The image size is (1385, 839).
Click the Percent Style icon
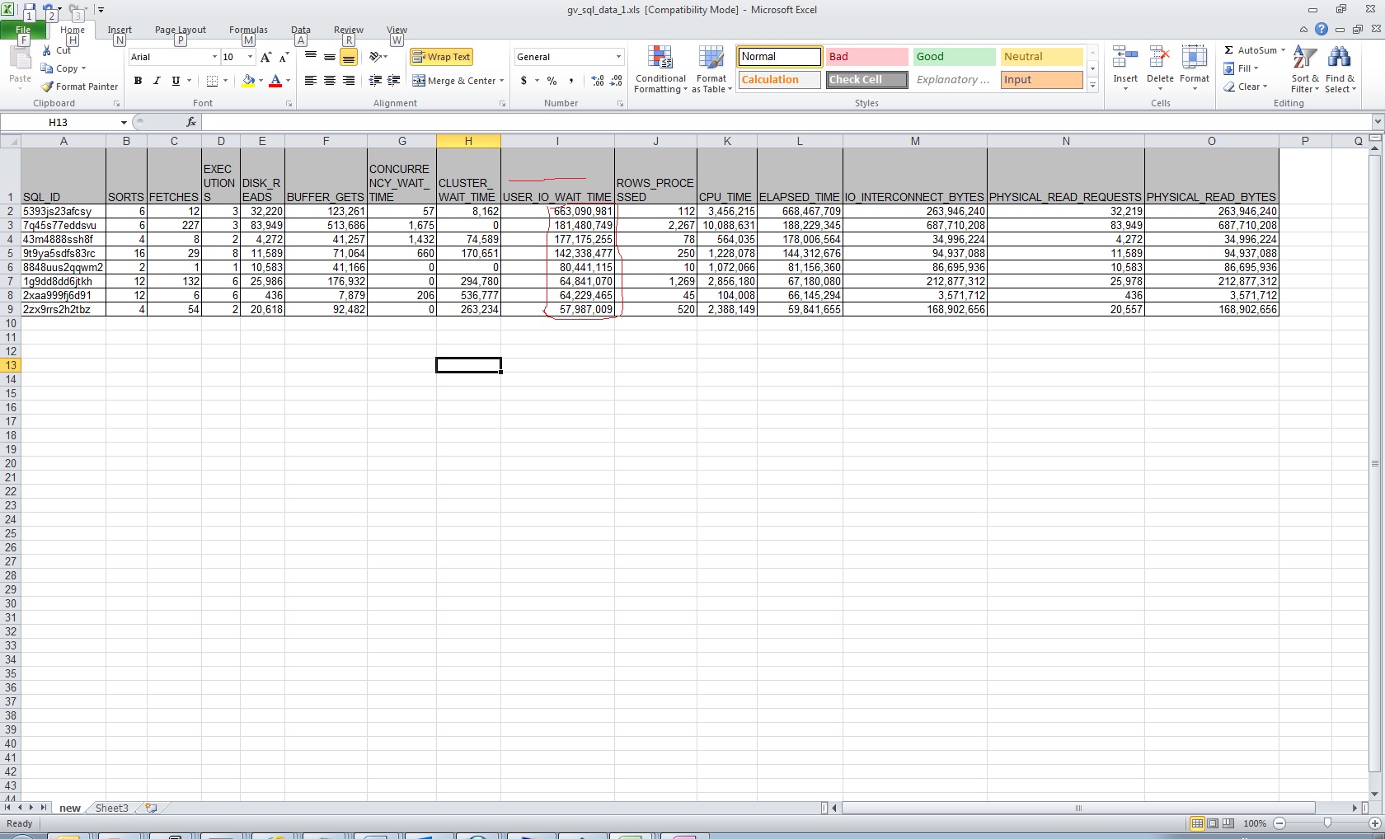click(x=552, y=81)
